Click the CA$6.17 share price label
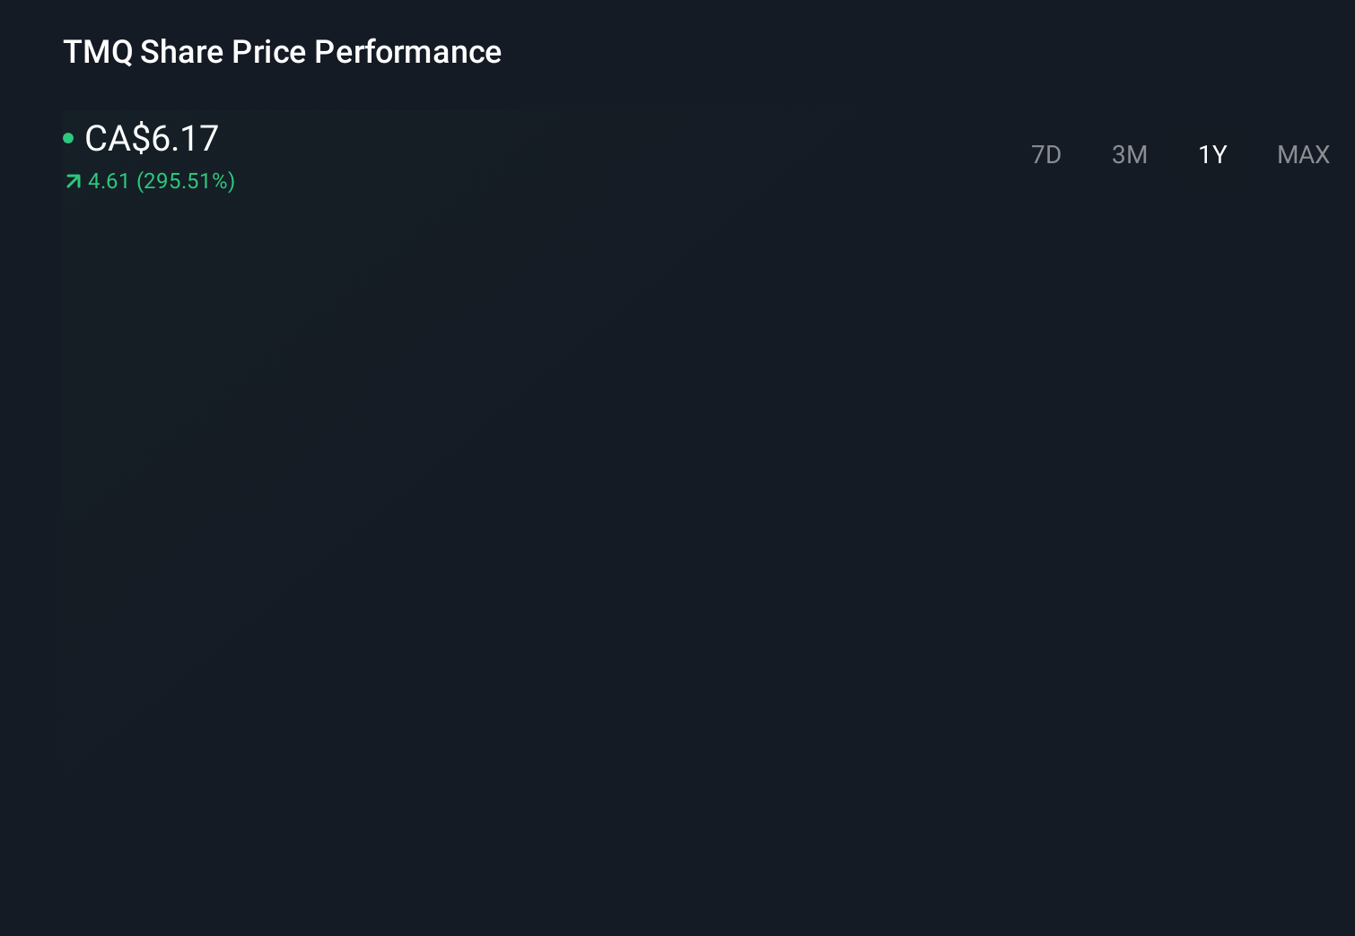Screen dimensions: 1355x936 coord(151,138)
